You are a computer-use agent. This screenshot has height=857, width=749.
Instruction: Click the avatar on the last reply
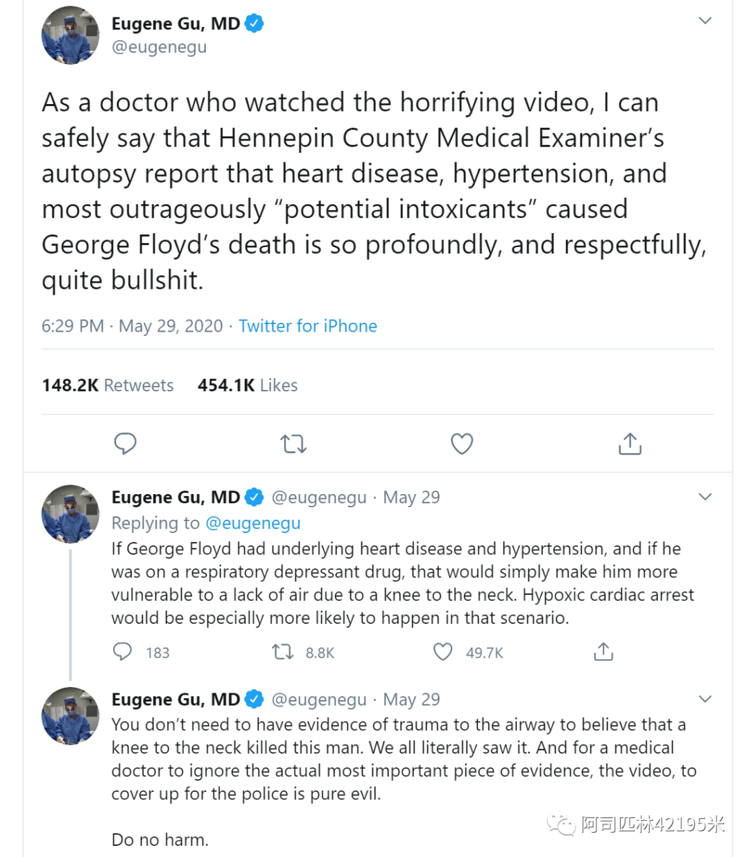[71, 716]
